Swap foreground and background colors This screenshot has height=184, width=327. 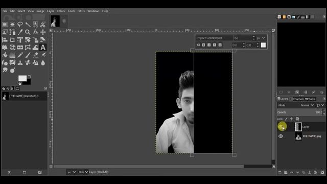click(29, 76)
